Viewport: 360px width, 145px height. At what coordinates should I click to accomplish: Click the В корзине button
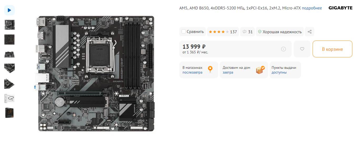pos(332,49)
